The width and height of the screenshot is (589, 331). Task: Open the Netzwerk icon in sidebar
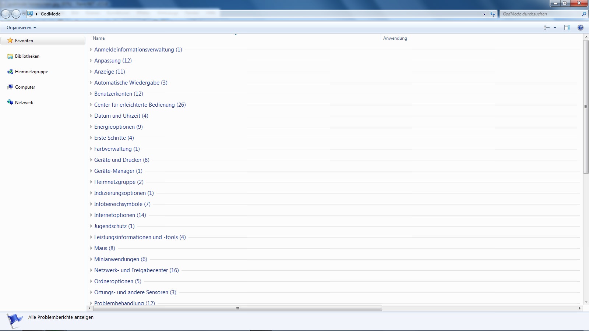10,103
